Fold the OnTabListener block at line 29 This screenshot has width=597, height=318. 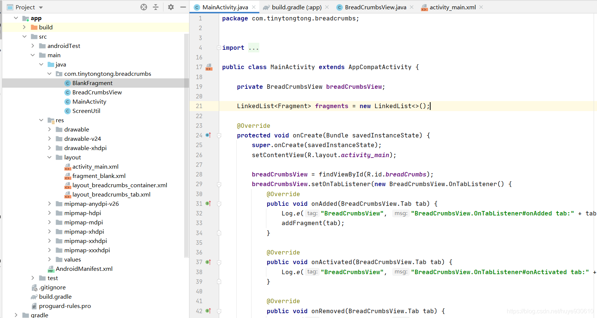tap(219, 184)
